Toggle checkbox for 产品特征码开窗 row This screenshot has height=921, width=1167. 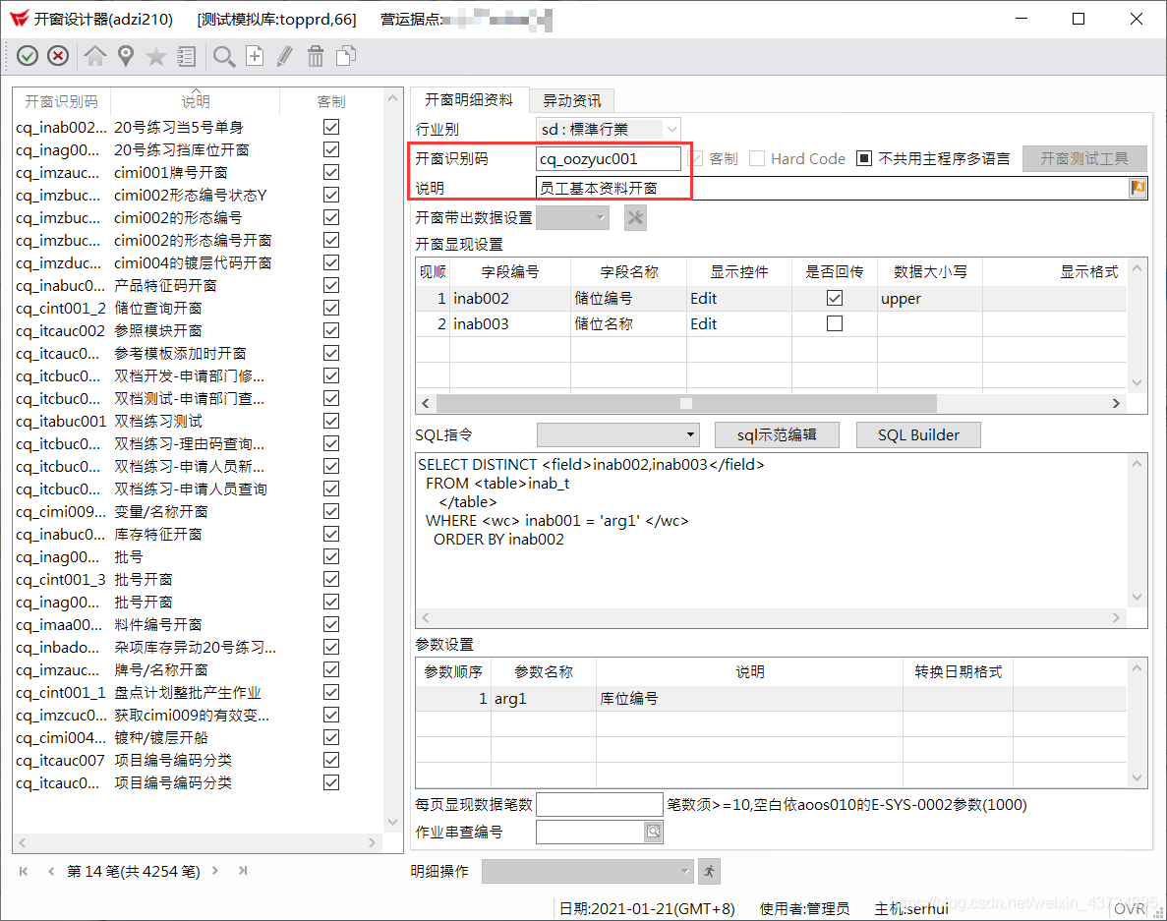tap(331, 286)
